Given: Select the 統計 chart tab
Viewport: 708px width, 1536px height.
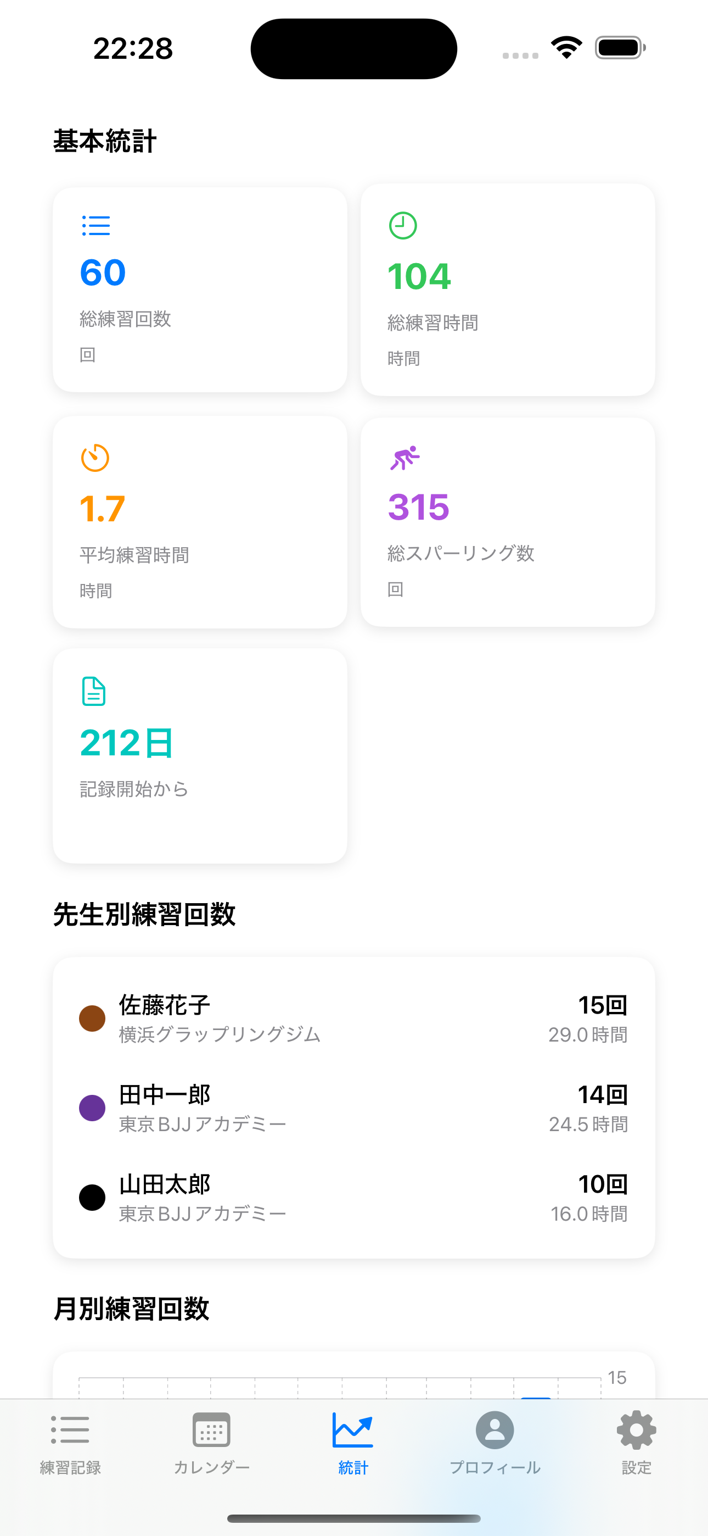Looking at the screenshot, I should (353, 1442).
